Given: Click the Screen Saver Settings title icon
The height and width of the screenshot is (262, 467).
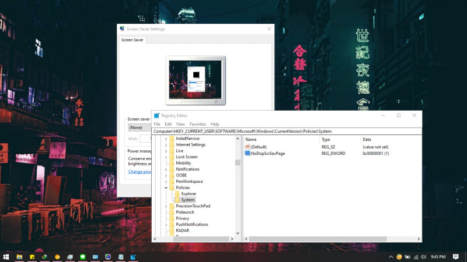Looking at the screenshot, I should coord(122,29).
